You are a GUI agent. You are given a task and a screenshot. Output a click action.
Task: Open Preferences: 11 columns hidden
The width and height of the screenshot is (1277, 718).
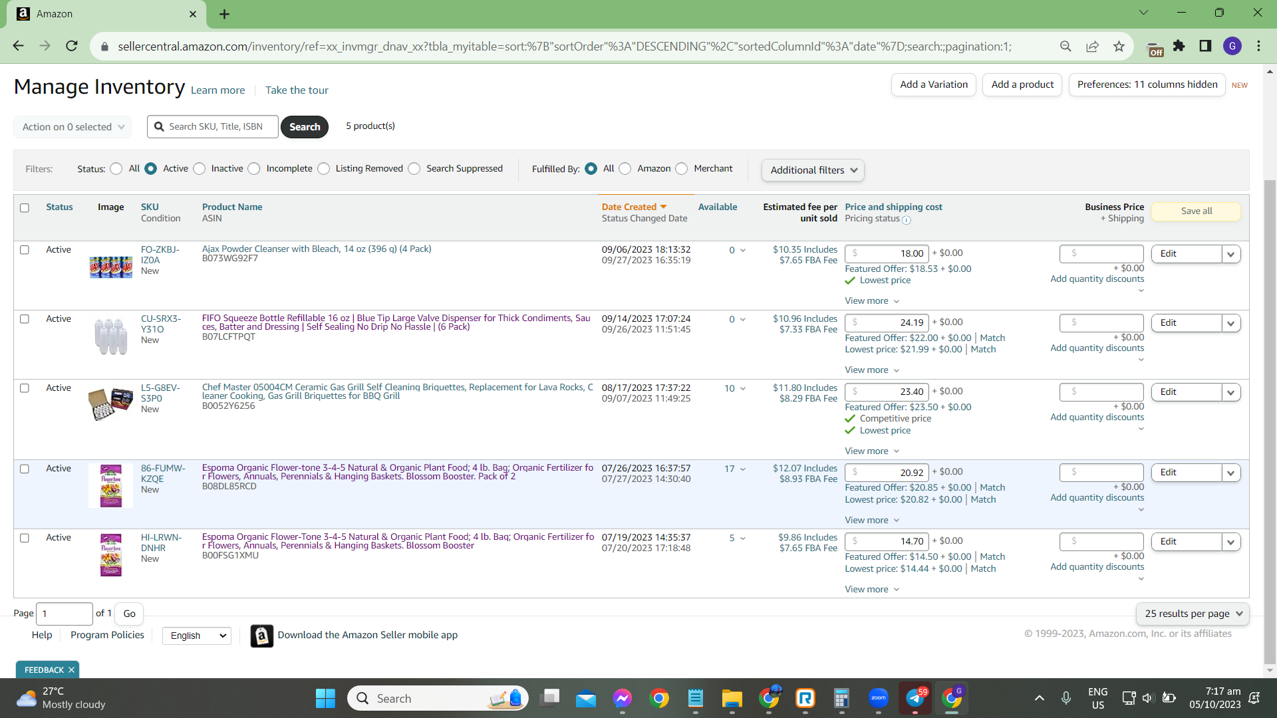click(1147, 84)
